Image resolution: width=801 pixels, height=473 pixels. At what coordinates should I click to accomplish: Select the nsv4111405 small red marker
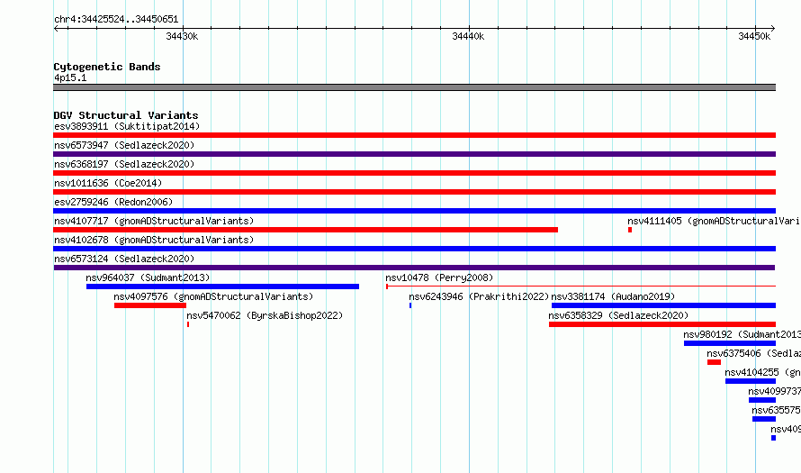click(x=630, y=230)
